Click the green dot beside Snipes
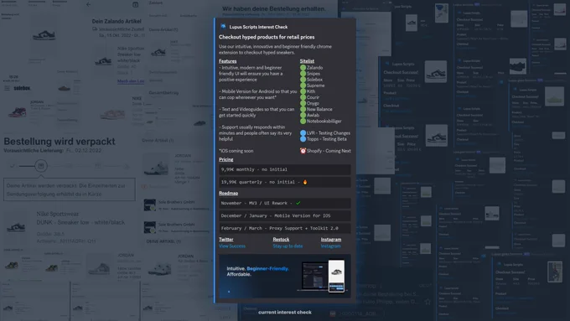The width and height of the screenshot is (570, 321). click(x=303, y=74)
